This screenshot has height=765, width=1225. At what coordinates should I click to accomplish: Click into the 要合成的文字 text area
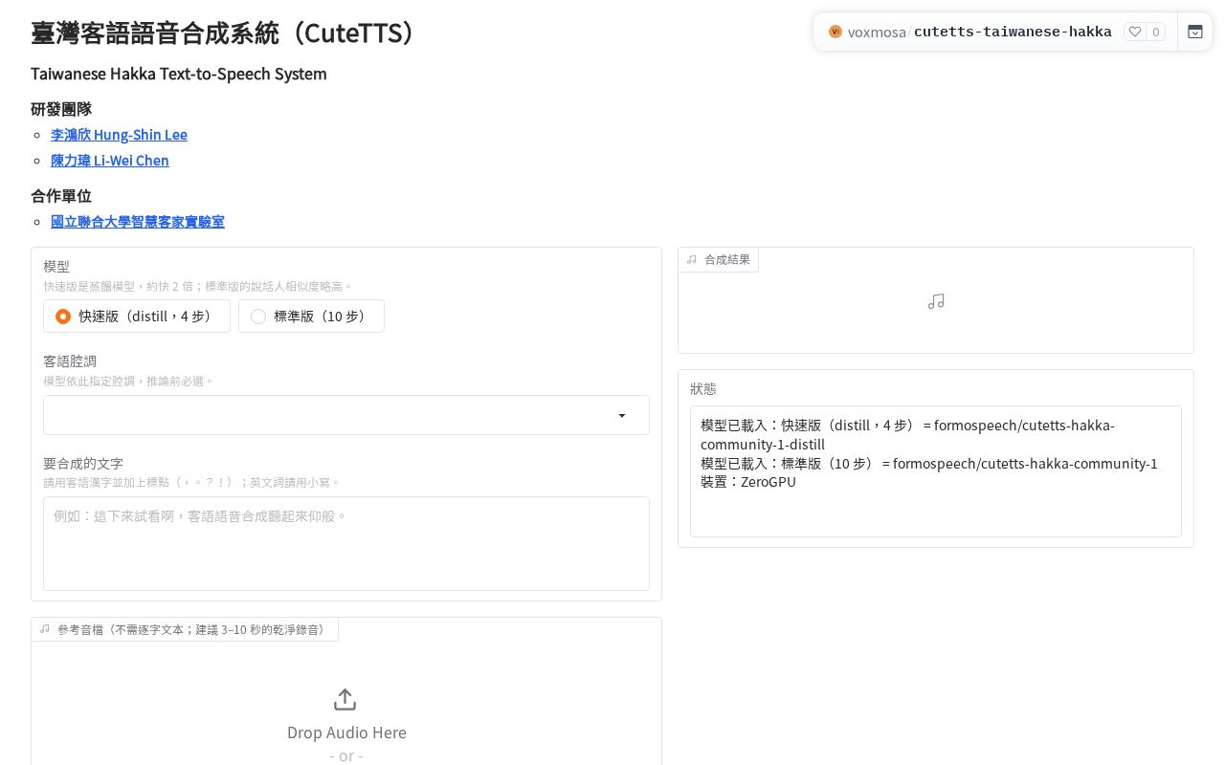tap(346, 543)
